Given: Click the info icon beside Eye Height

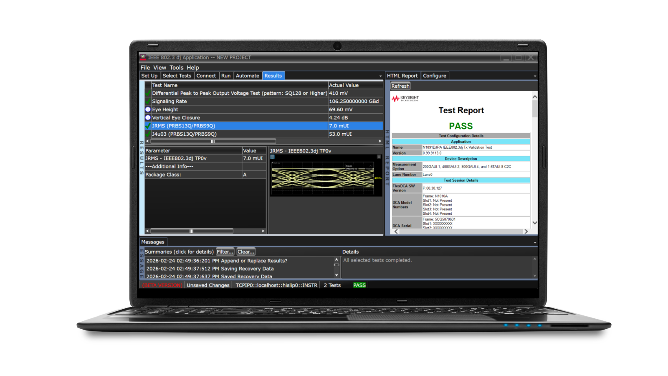Looking at the screenshot, I should (x=148, y=109).
